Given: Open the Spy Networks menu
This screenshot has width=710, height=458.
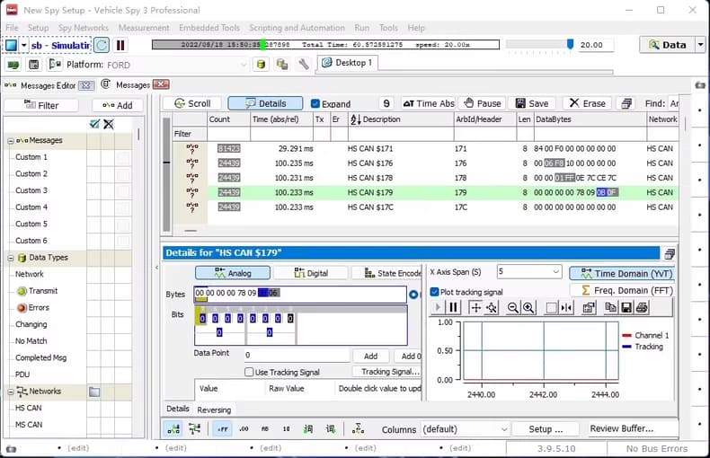Looking at the screenshot, I should [x=84, y=28].
